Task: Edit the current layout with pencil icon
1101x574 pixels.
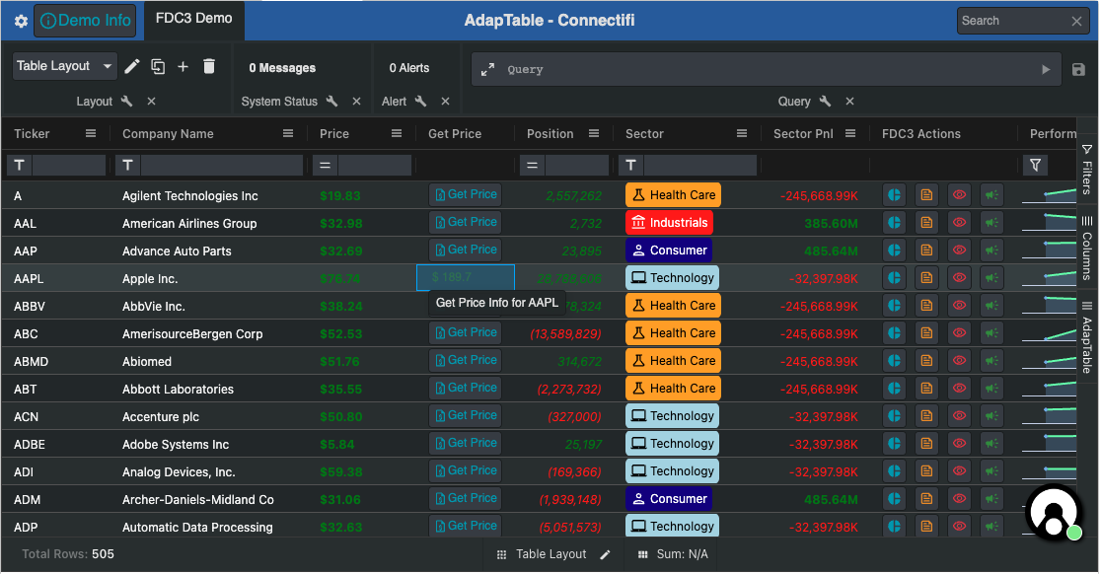Action: (x=132, y=67)
